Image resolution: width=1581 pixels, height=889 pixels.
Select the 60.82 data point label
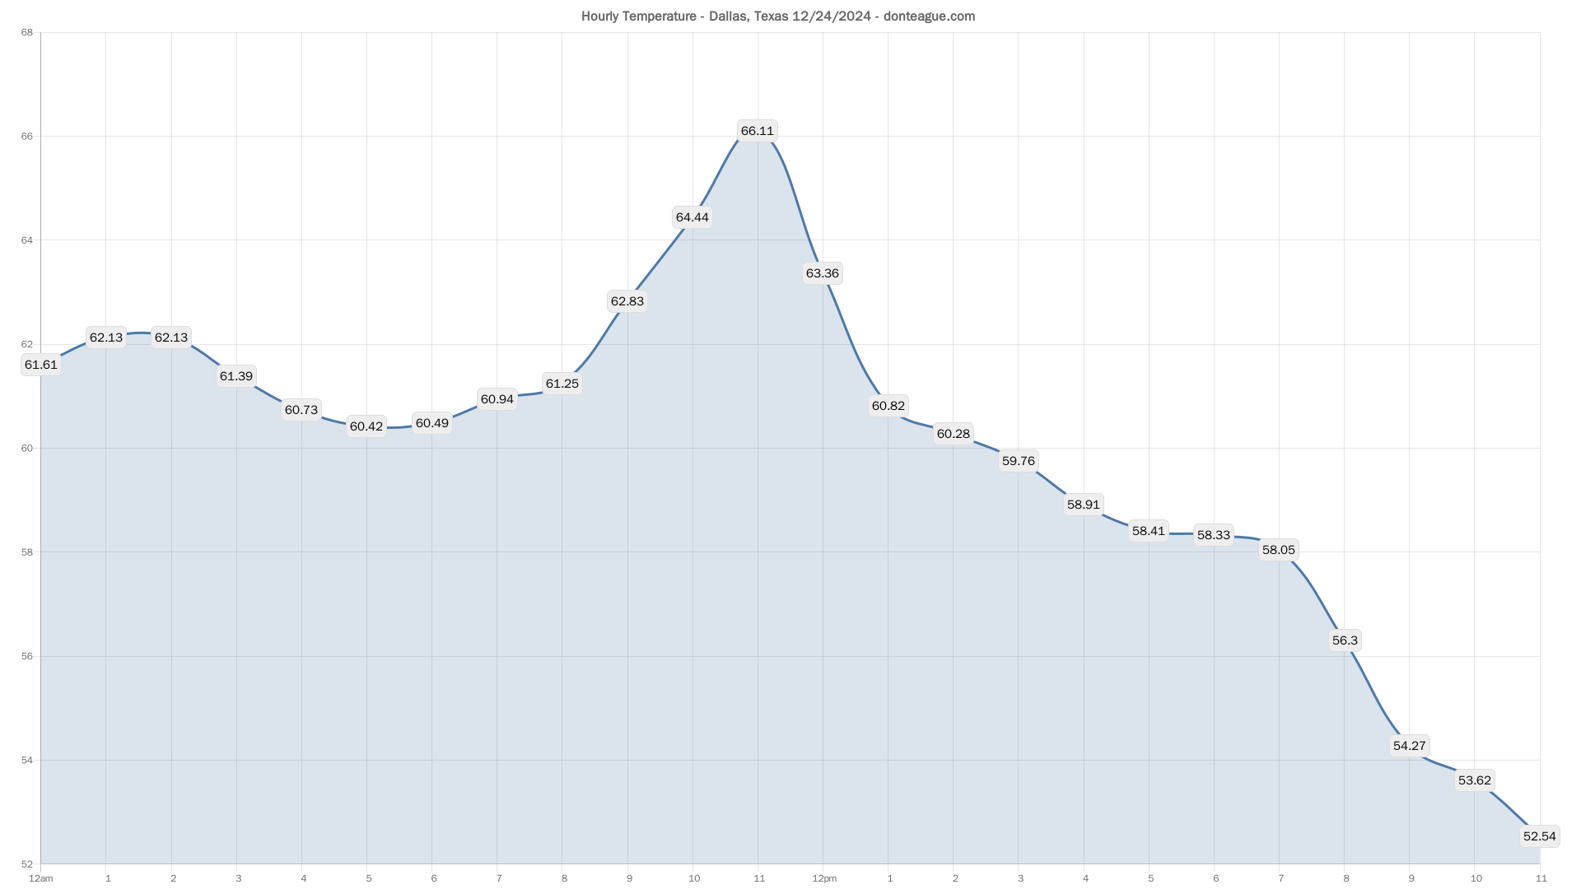pos(888,406)
